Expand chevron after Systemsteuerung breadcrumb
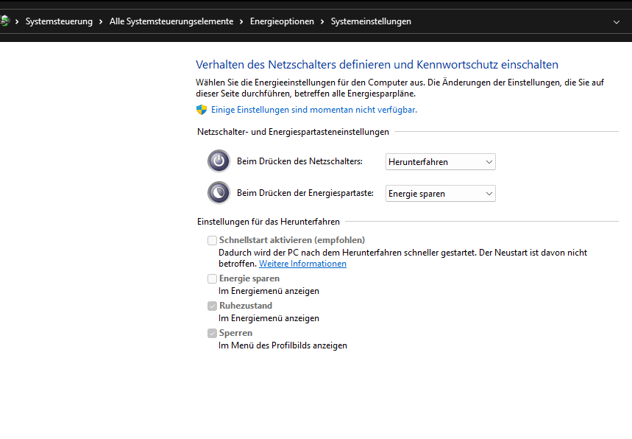Viewport: 632px width, 439px height. pos(101,21)
